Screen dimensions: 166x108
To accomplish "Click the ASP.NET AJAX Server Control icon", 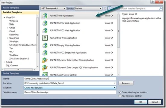I will click(45, 74).
